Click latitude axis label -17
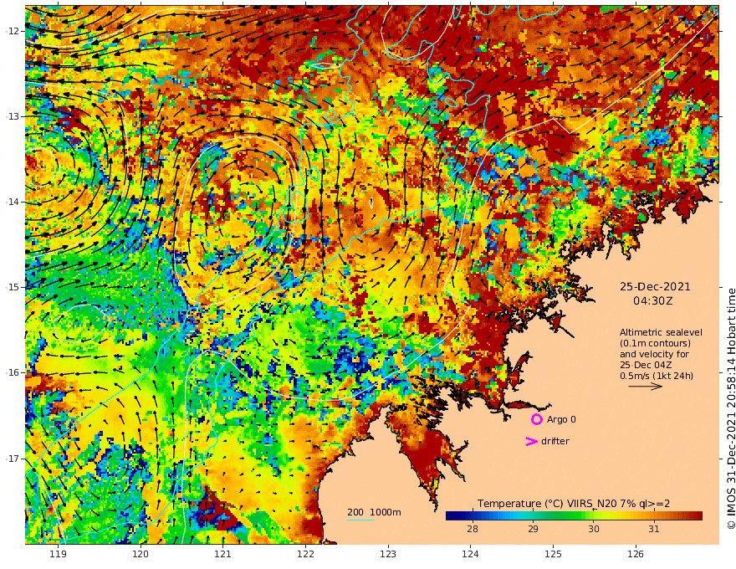Image resolution: width=736 pixels, height=569 pixels. (13, 459)
